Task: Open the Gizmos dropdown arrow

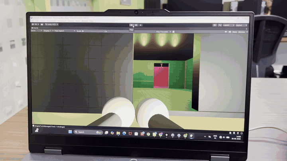Action: 247,32
